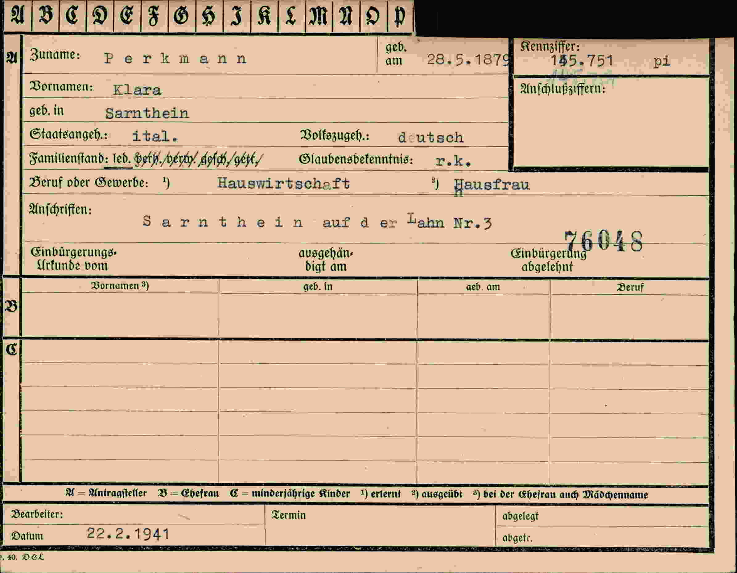The height and width of the screenshot is (573, 737).
Task: Click the "Beruf" table column header
Action: (x=630, y=287)
